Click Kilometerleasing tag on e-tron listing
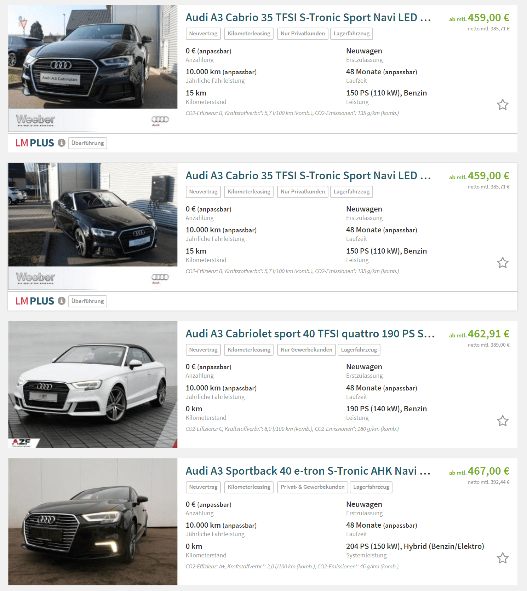Viewport: 527px width, 591px height. pyautogui.click(x=249, y=487)
